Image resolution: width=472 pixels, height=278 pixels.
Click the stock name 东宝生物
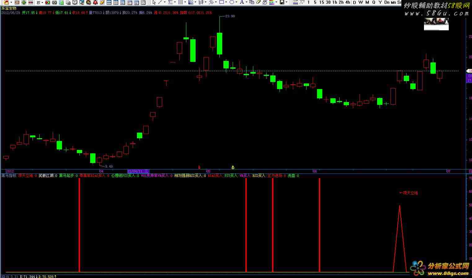tap(9, 8)
